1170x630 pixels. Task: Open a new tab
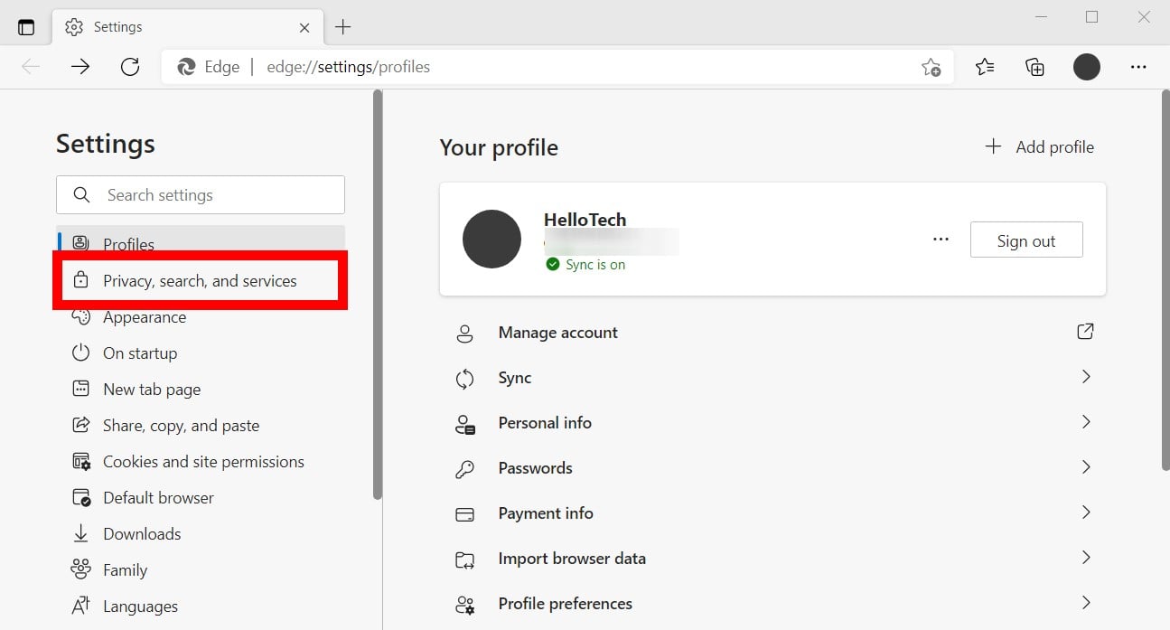343,27
